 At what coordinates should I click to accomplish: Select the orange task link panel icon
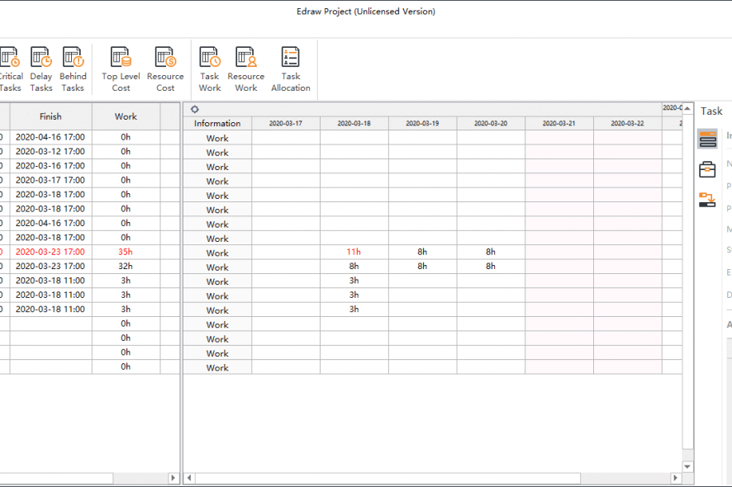[x=707, y=200]
